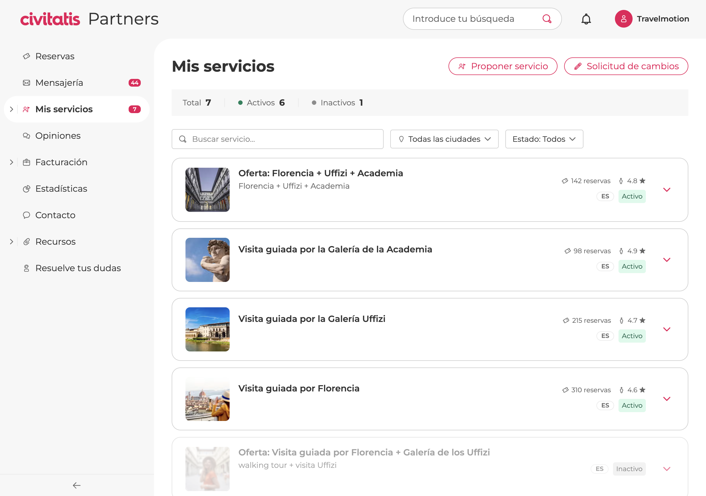Expand the Mis servicios sidebar submenu chevron
Image resolution: width=706 pixels, height=496 pixels.
[11, 109]
